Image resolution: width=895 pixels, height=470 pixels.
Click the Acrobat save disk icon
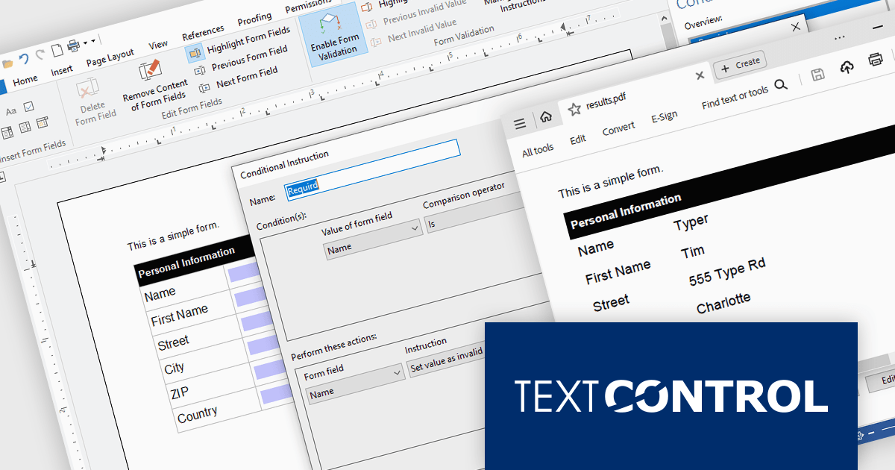coord(817,74)
